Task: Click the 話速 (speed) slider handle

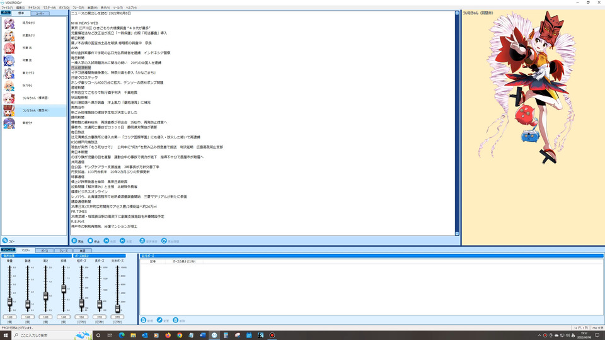Action: (28, 305)
